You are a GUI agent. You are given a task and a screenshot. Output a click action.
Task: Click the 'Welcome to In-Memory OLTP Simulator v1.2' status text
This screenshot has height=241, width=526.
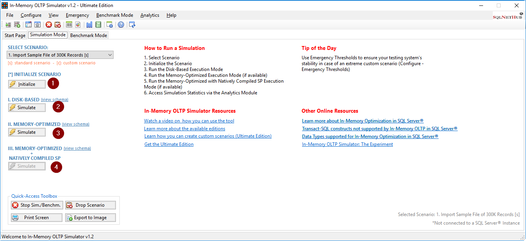[48, 237]
